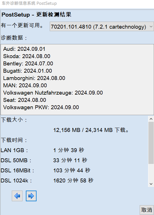Click the blue forward arrow icon
The image size is (154, 215).
coord(31,196)
